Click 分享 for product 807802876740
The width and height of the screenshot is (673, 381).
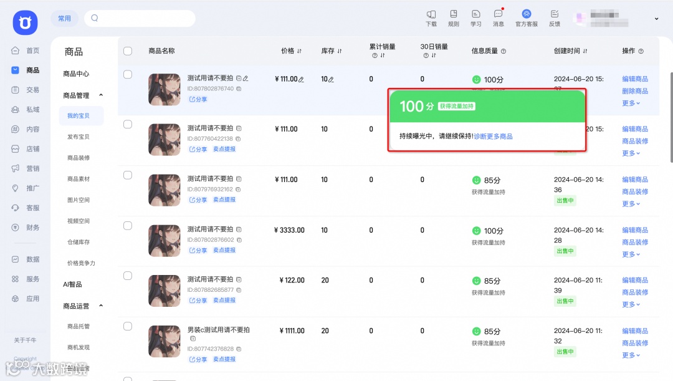(198, 99)
